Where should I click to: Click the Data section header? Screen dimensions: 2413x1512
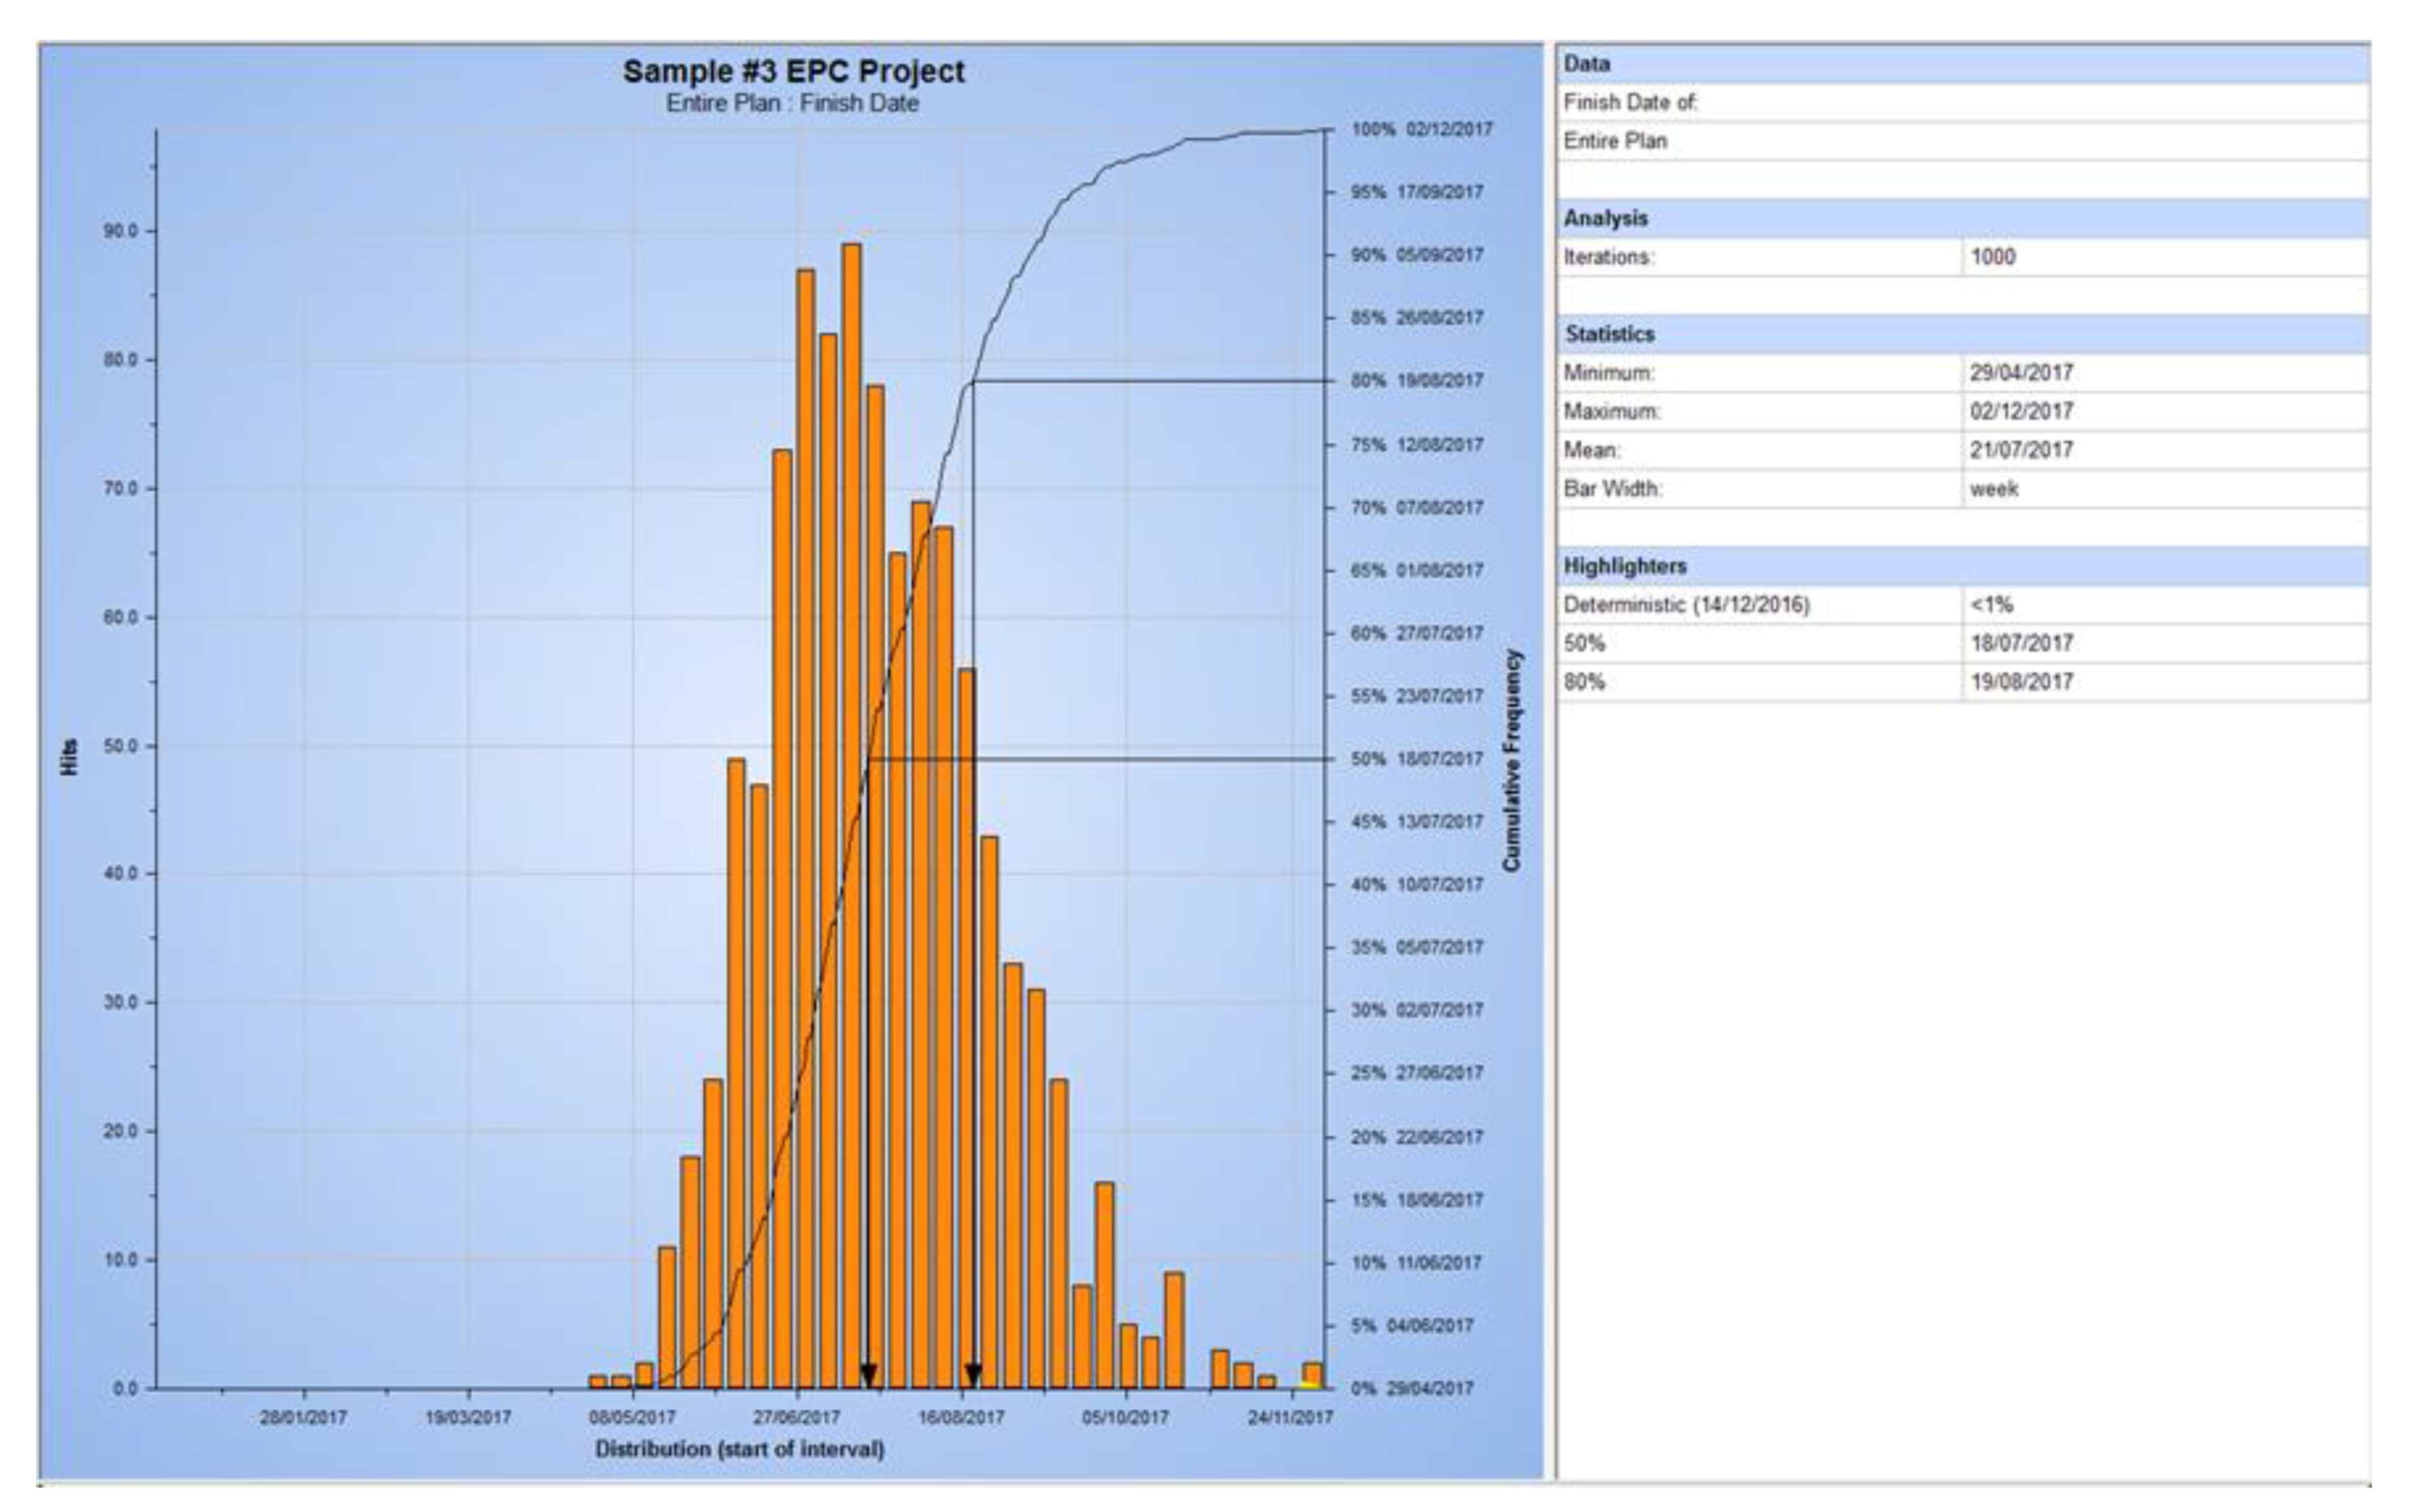(1587, 64)
